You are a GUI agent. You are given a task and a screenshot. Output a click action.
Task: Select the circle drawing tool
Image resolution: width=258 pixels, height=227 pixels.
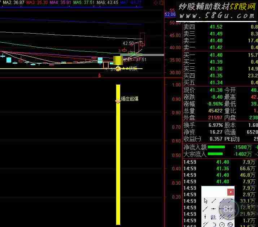222,224
